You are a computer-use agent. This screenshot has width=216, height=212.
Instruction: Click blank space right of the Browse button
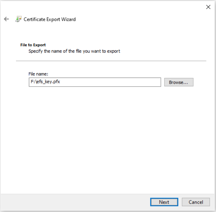pyautogui.click(x=202, y=82)
